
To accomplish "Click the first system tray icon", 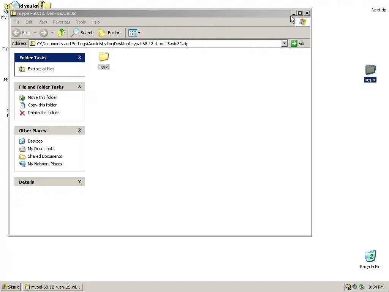I will point(348,287).
